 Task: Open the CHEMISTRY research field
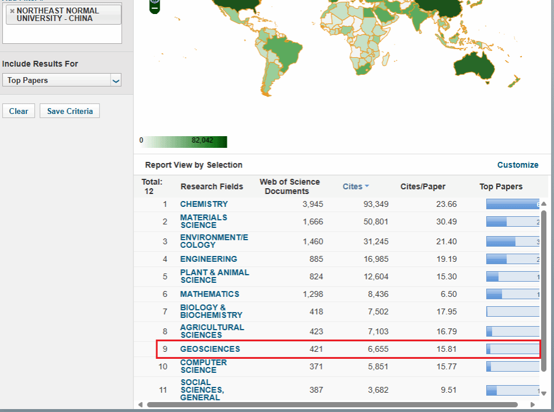point(204,204)
